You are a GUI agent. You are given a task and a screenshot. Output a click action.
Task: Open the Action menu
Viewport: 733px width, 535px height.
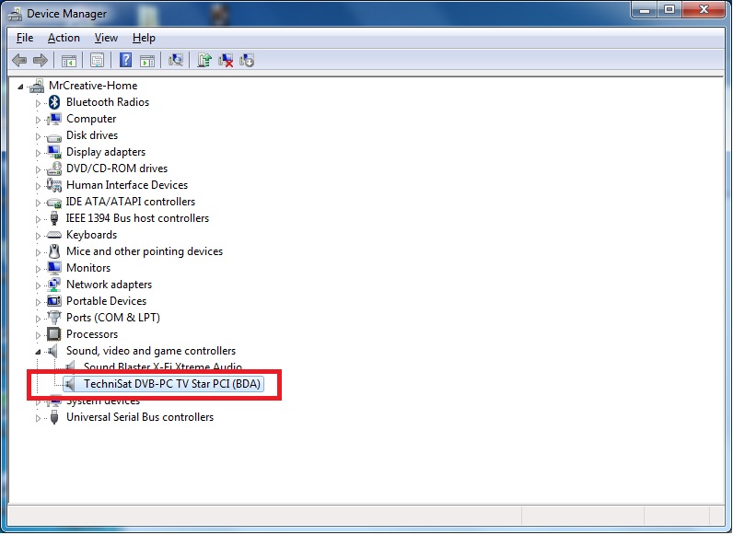(64, 38)
